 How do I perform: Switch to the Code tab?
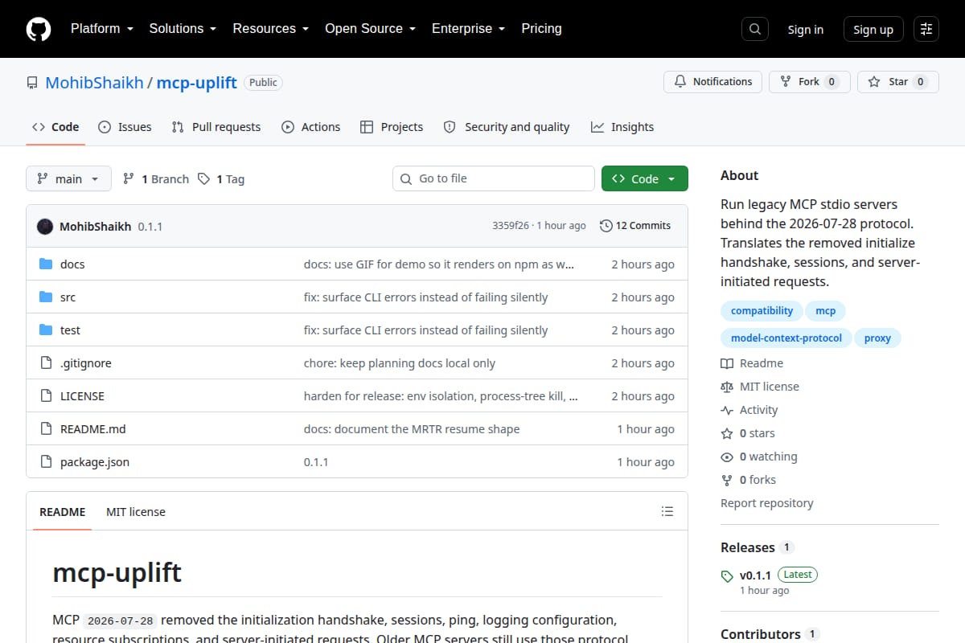pyautogui.click(x=55, y=127)
